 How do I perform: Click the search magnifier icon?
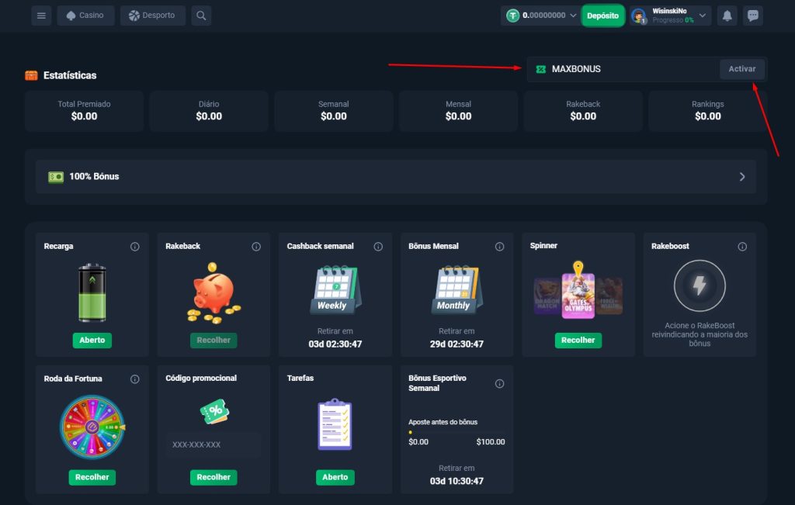201,16
